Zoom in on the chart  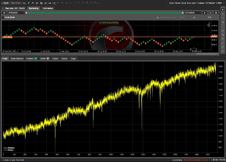click(x=29, y=3)
